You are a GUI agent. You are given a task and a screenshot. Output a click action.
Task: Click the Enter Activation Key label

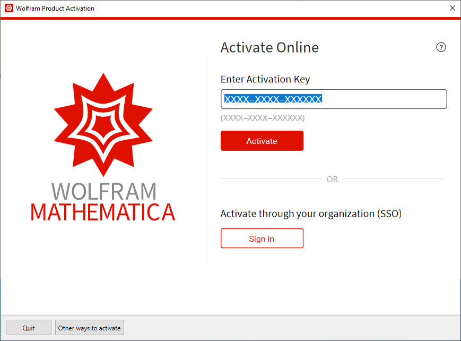pos(265,79)
